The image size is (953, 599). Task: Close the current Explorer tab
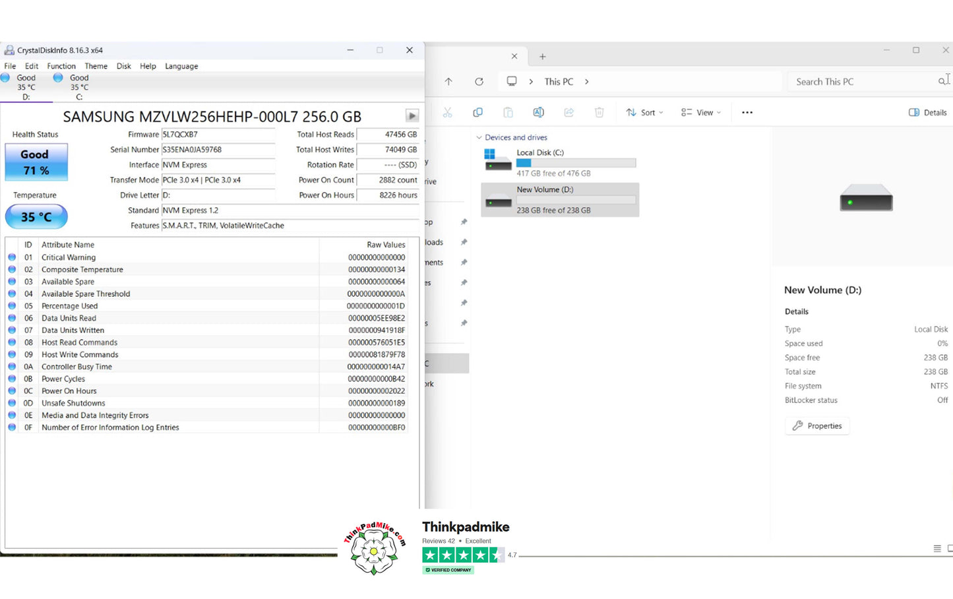[x=514, y=57]
